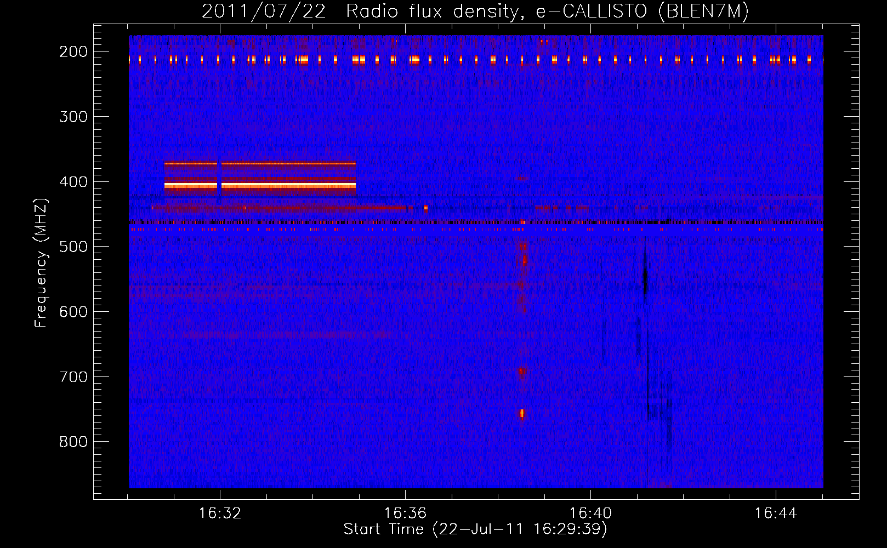Click the thin bright band near 375 MHz

[260, 163]
